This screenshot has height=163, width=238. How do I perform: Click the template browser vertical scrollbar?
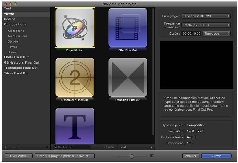click(153, 72)
